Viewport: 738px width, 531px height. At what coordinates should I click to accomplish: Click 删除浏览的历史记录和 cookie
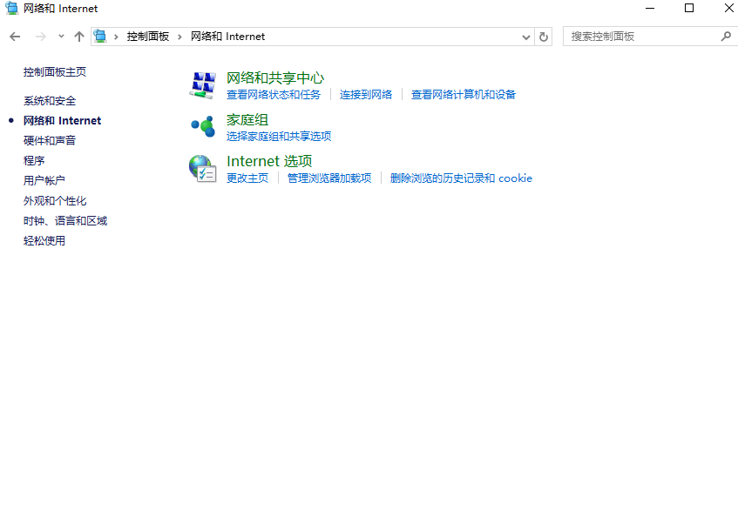pos(461,178)
